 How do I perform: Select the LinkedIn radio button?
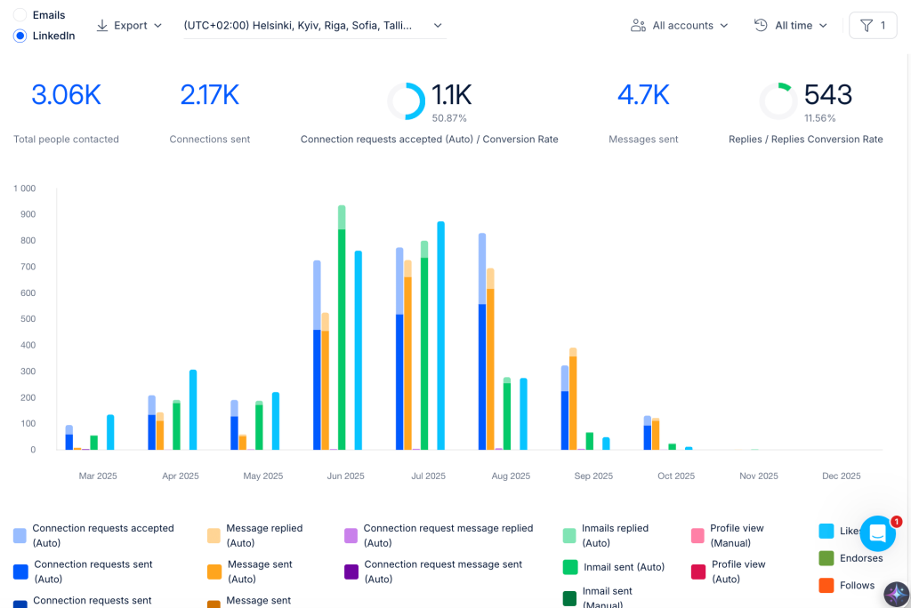click(x=20, y=36)
